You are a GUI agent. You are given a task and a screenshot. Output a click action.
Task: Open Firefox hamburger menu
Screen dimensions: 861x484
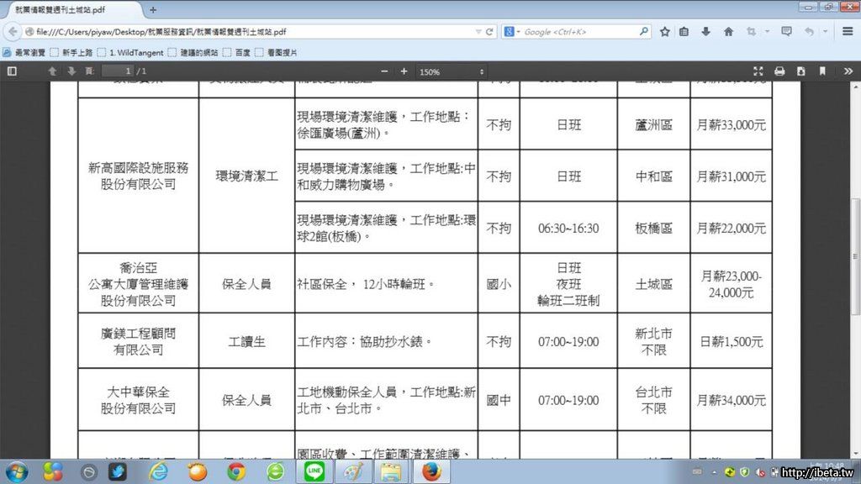pyautogui.click(x=847, y=32)
